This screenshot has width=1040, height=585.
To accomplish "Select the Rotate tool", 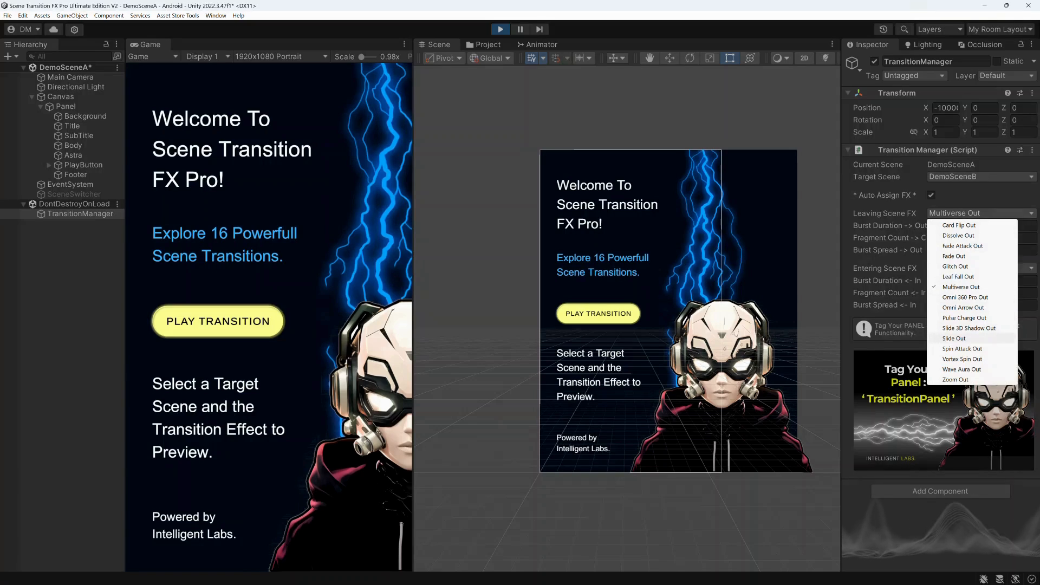I will click(x=690, y=58).
